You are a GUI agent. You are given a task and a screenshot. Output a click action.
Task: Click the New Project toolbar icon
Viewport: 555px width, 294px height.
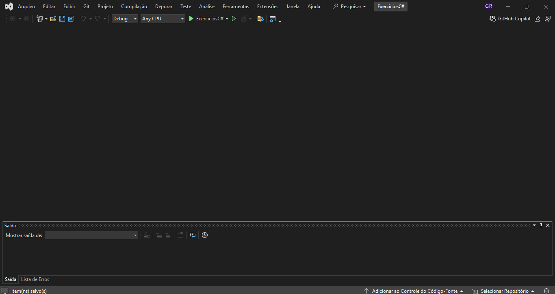click(x=39, y=19)
